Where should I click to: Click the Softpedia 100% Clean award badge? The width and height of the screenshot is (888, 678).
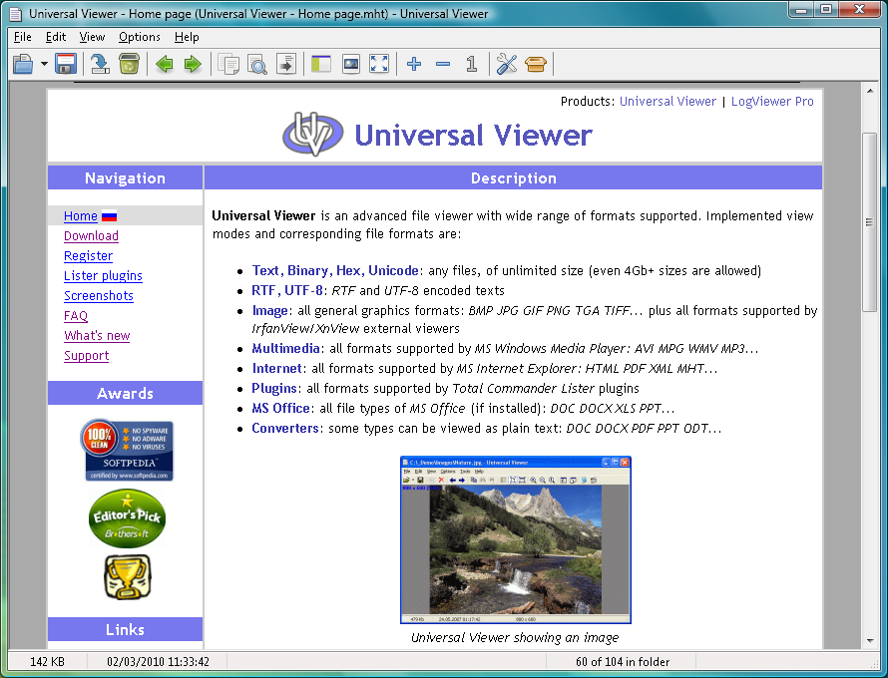point(127,451)
